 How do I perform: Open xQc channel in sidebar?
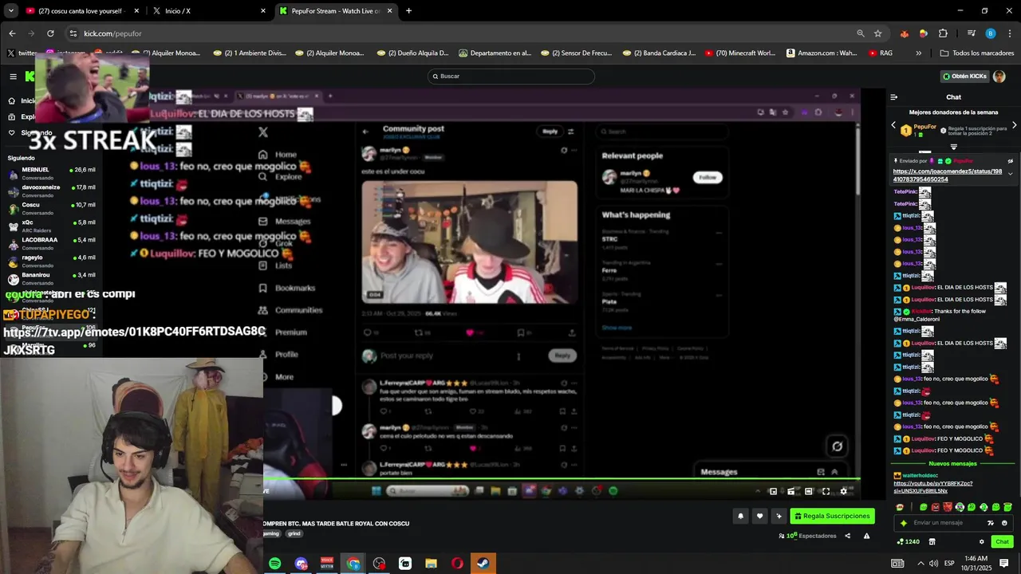click(52, 226)
